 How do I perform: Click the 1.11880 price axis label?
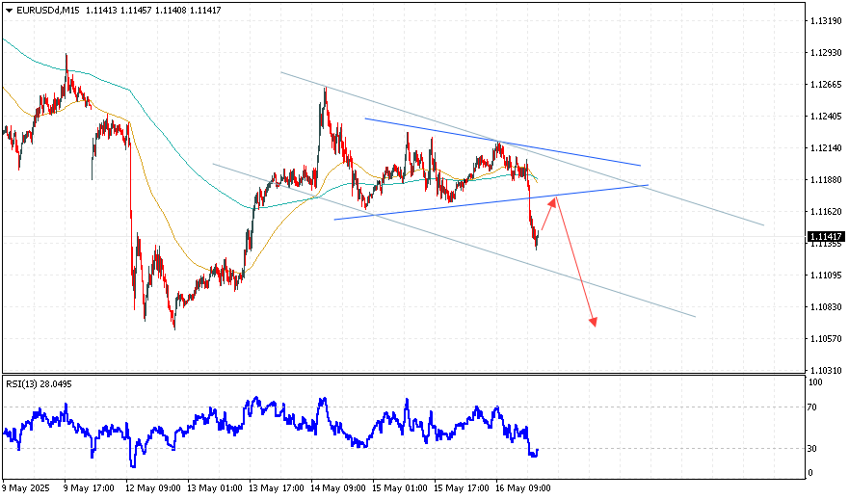pos(826,180)
